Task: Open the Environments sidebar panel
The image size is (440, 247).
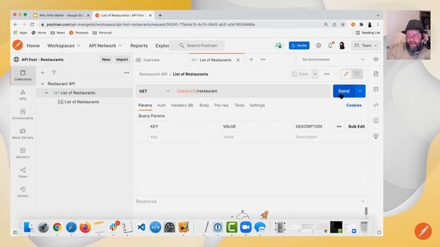Action: coord(23,114)
